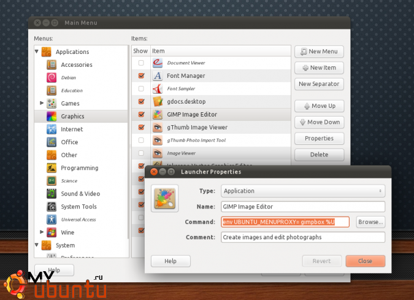Click the Browse button next to Command
Screen dimensions: 414x300
[370, 222]
